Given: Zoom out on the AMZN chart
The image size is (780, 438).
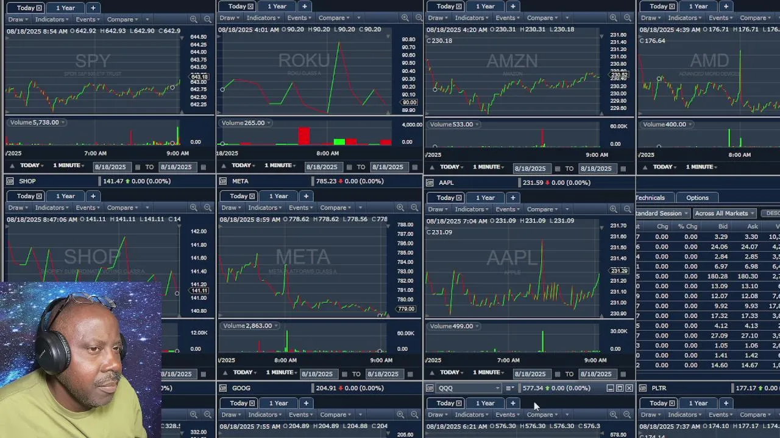Looking at the screenshot, I should tap(627, 18).
